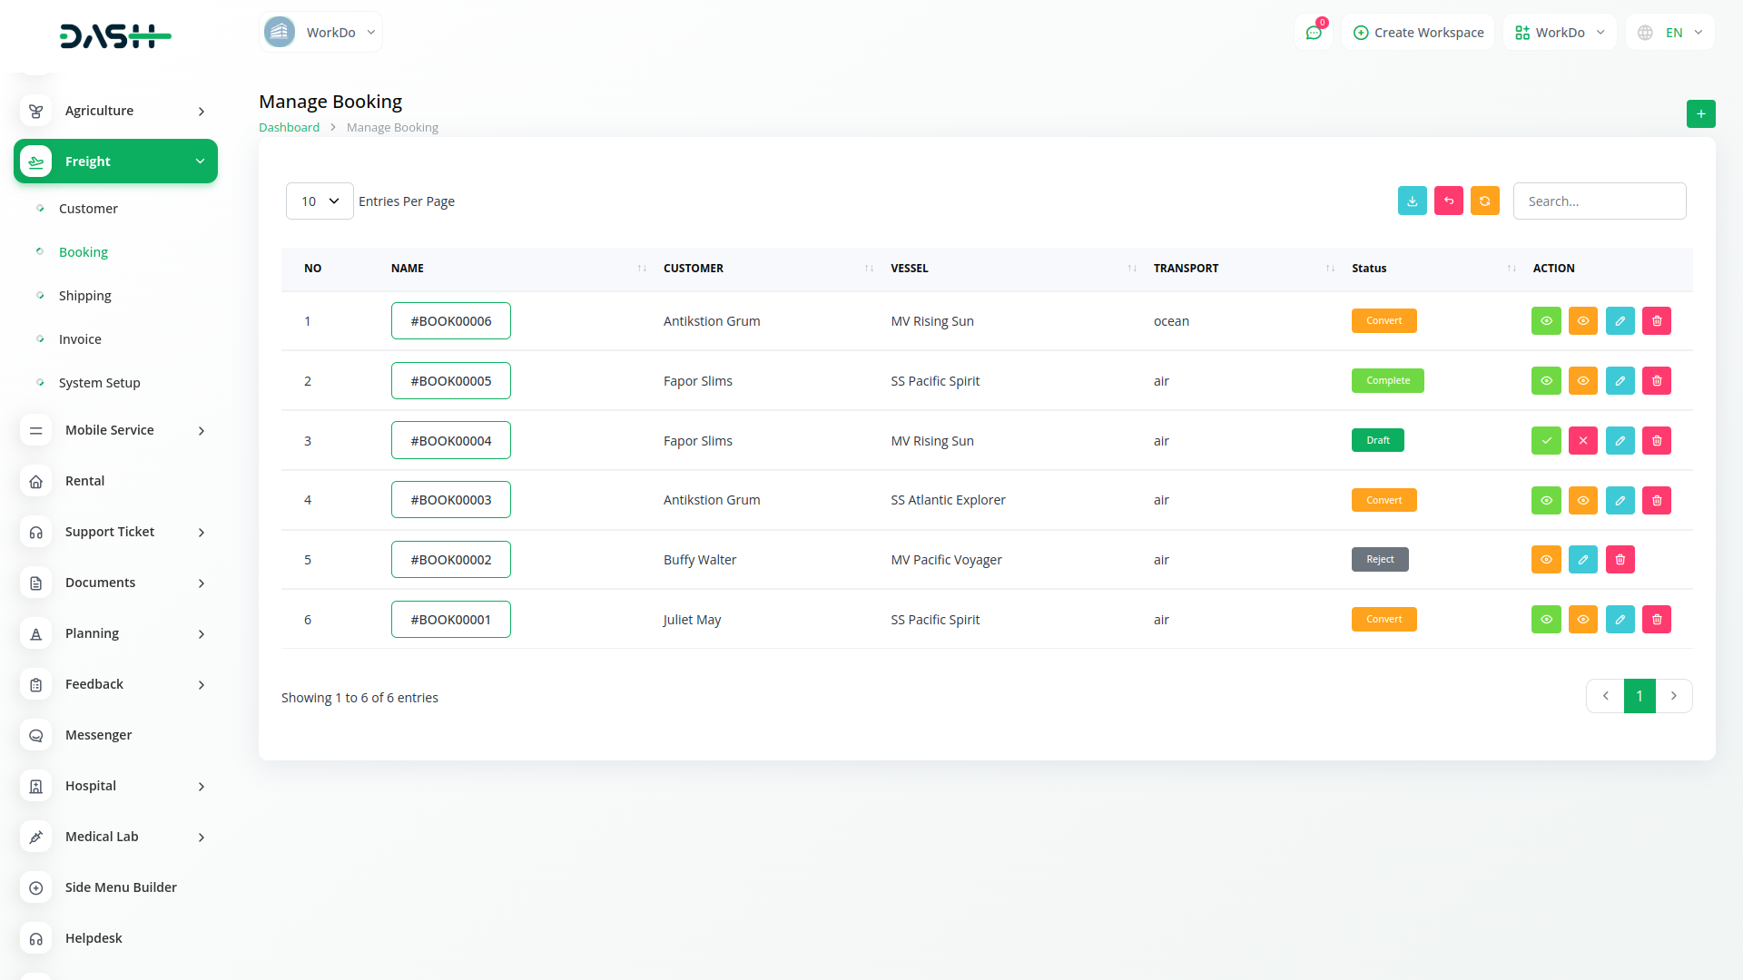
Task: Open the #BOOK00006 booking link
Action: tap(450, 320)
